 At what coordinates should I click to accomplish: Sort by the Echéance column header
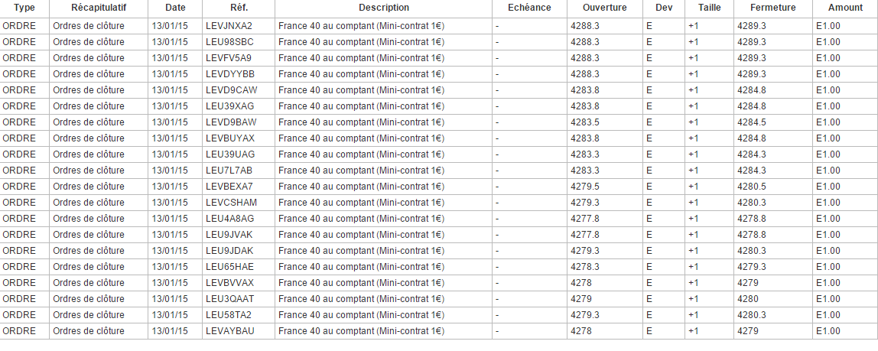click(x=529, y=8)
